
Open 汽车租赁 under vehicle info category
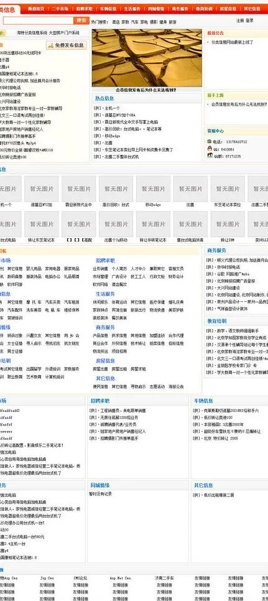pyautogui.click(x=72, y=302)
